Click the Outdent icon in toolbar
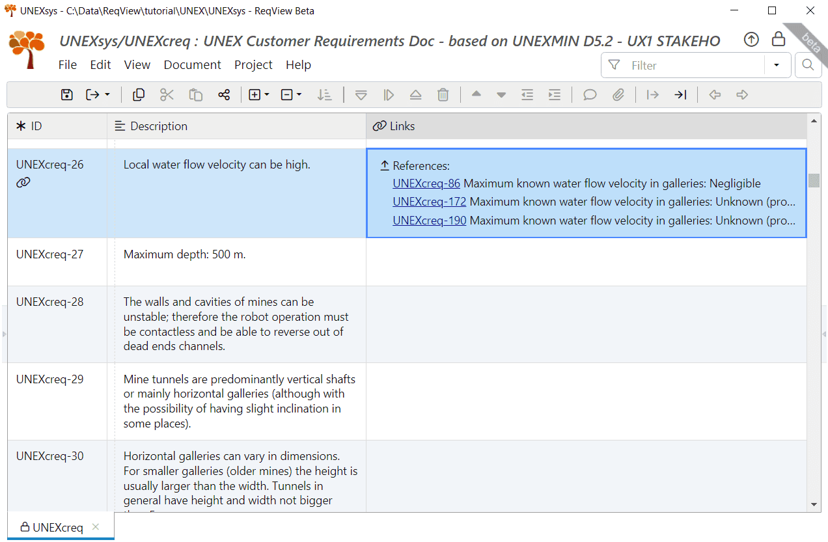The height and width of the screenshot is (542, 828). tap(527, 95)
